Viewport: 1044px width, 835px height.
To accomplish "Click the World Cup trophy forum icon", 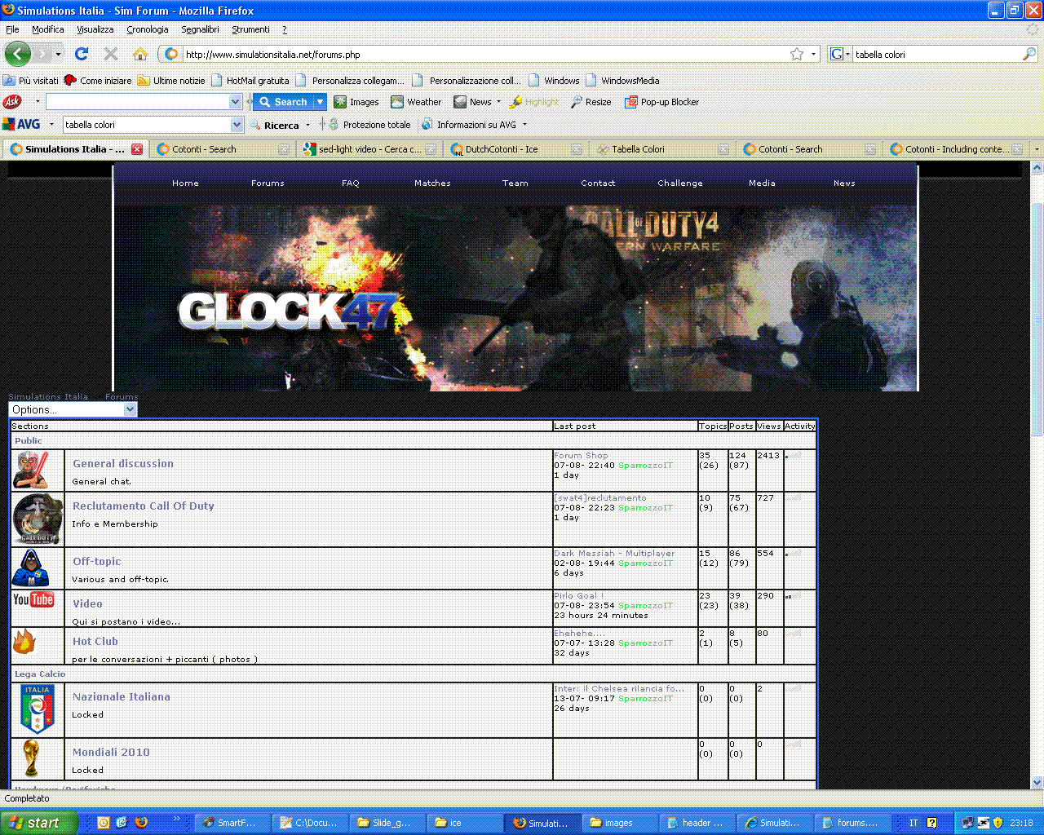I will point(31,758).
